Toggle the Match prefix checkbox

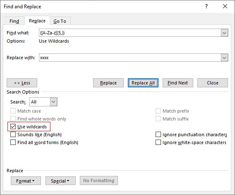coord(158,111)
